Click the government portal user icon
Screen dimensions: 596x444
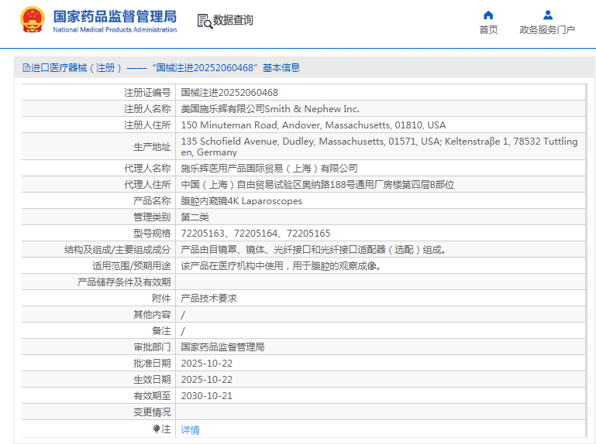click(x=548, y=15)
